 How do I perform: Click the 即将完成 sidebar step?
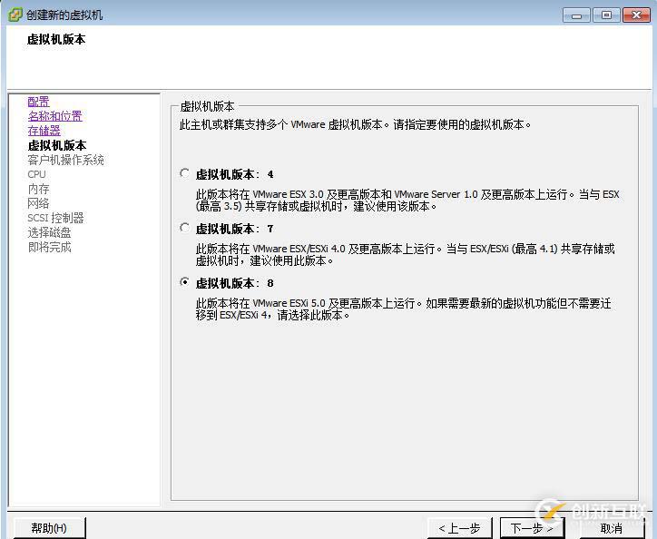[x=49, y=248]
